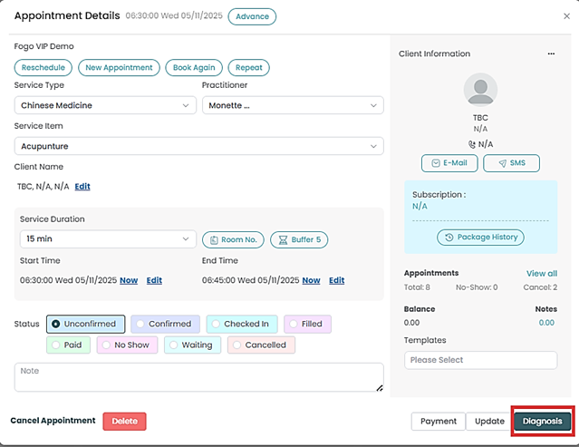Open client information three-dots menu
The width and height of the screenshot is (579, 447).
(551, 54)
